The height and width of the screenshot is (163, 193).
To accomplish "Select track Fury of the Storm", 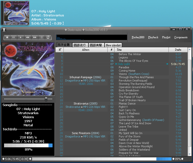I will 129,136.
